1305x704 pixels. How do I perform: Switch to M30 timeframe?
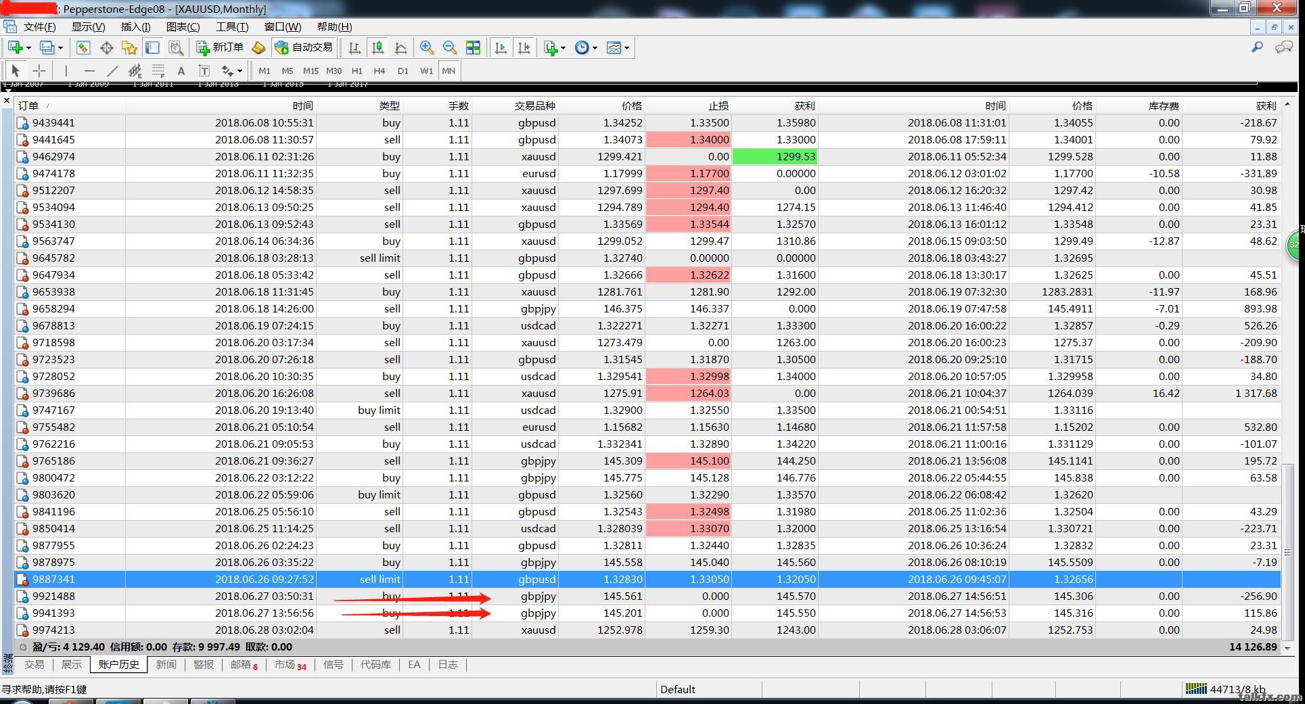(x=334, y=70)
